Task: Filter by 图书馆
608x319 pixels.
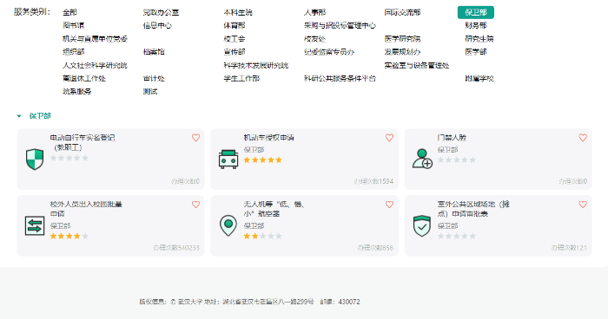Action: (73, 25)
